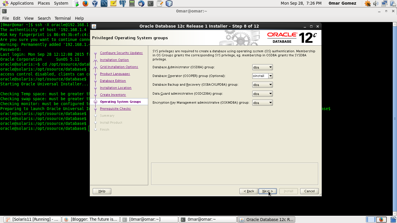
Task: Open the Applications menu
Action: 18,3
